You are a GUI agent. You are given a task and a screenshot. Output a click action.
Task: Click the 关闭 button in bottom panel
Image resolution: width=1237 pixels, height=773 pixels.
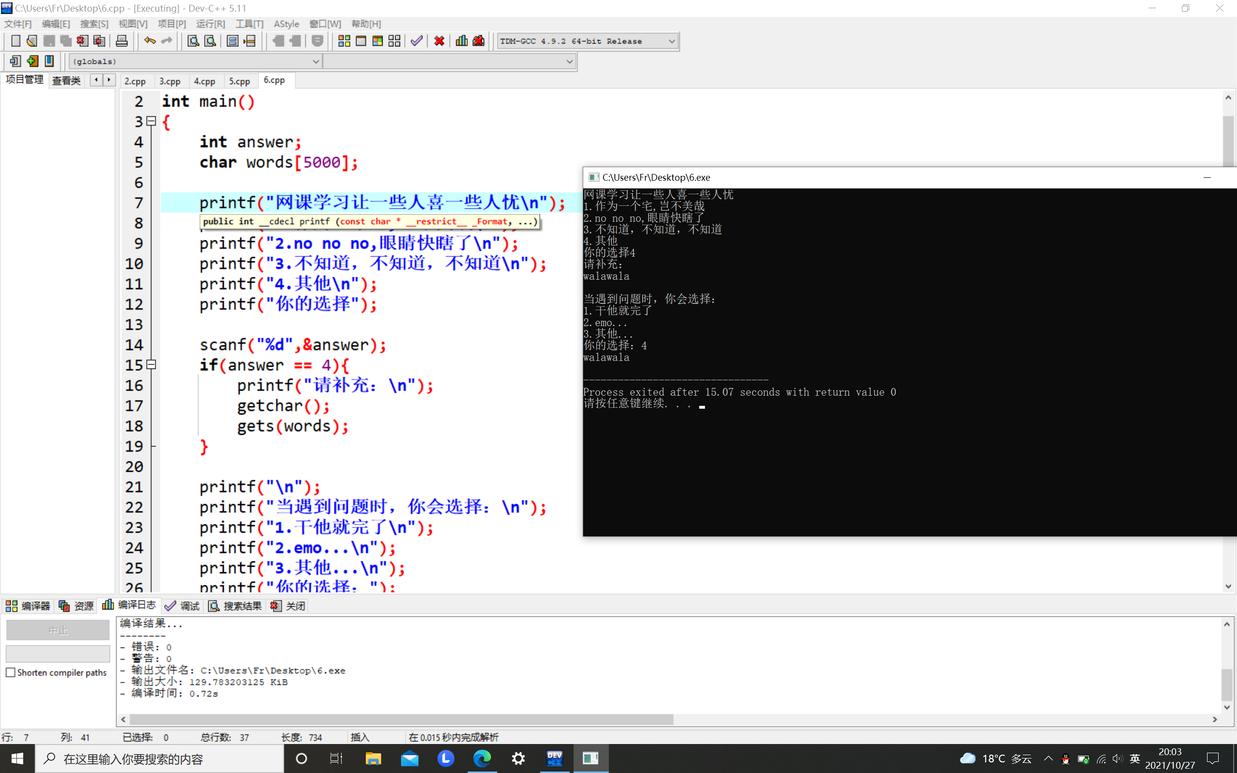coord(288,606)
